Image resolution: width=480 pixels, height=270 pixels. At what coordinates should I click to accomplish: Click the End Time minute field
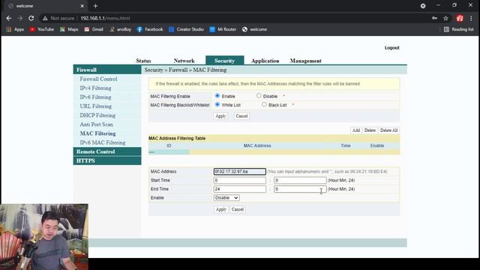pos(300,189)
